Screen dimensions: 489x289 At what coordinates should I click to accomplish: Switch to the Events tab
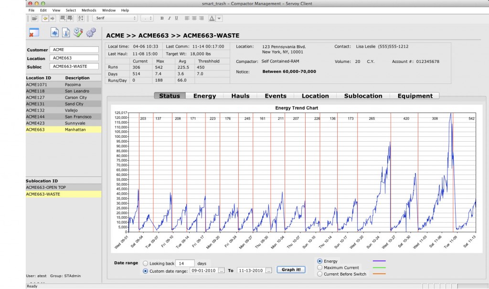point(276,96)
